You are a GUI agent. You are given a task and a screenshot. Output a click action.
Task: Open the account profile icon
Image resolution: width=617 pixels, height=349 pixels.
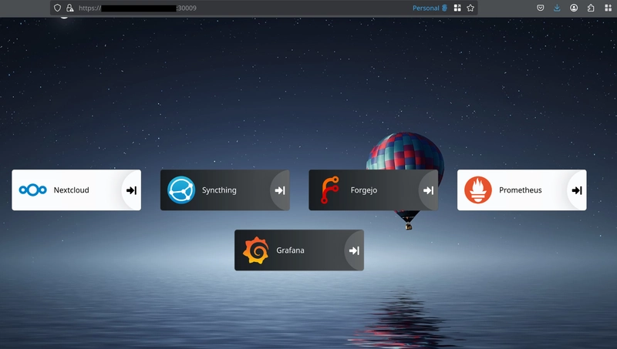click(x=574, y=8)
